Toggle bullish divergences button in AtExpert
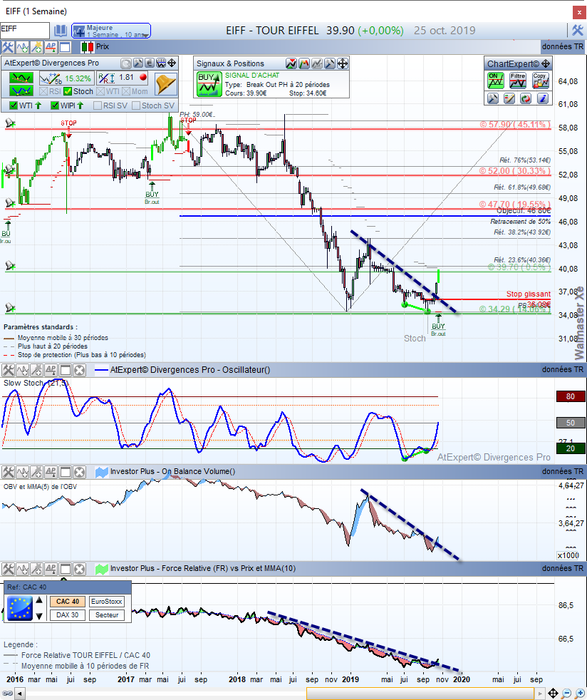Viewport: 587px width, 700px height. [x=21, y=91]
